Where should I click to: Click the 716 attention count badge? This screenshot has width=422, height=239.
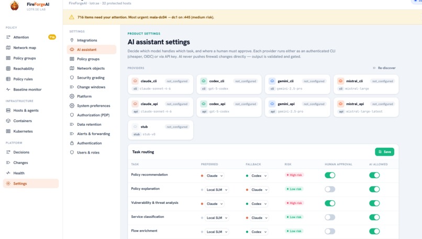(52, 37)
